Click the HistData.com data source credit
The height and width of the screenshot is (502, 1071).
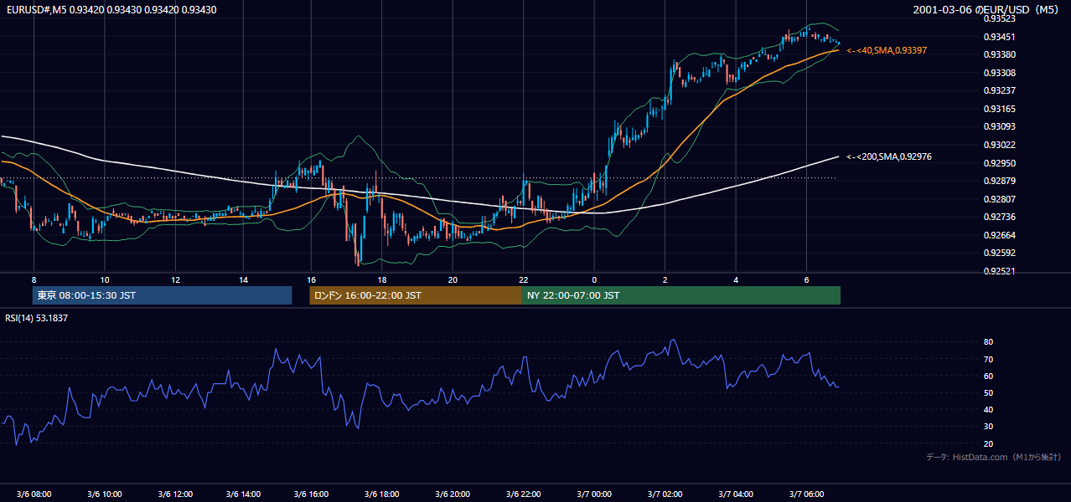click(994, 457)
